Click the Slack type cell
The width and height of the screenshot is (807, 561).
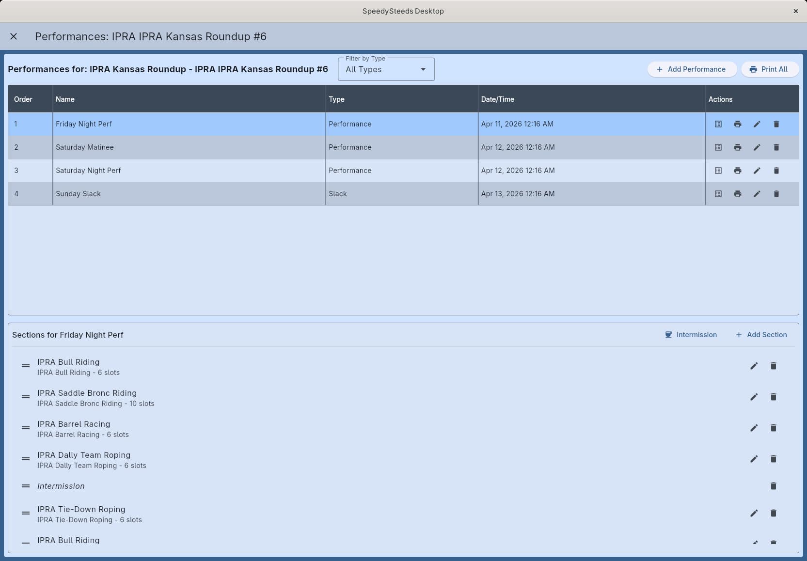click(x=402, y=194)
